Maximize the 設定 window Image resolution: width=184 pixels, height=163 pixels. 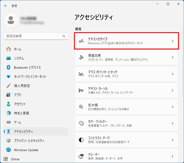point(168,4)
